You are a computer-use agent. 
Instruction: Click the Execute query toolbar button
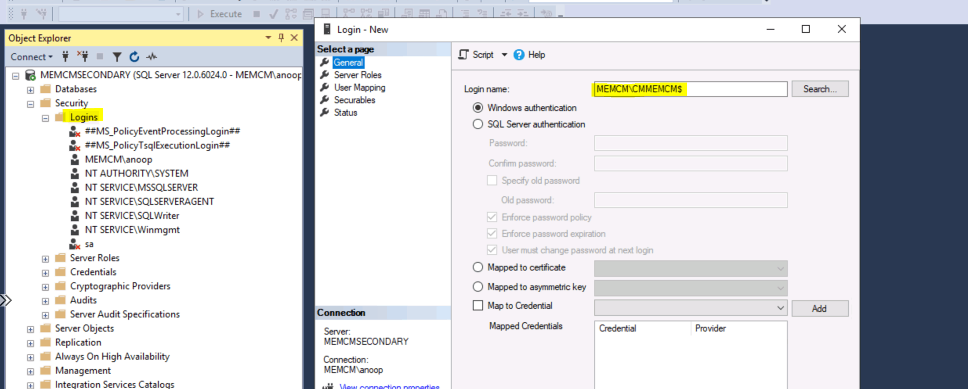(x=220, y=14)
